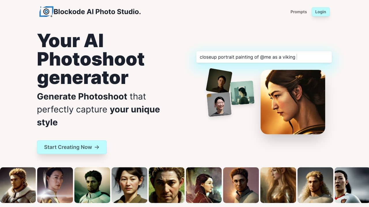The width and height of the screenshot is (369, 207).
Task: Click the Login button
Action: pyautogui.click(x=321, y=12)
